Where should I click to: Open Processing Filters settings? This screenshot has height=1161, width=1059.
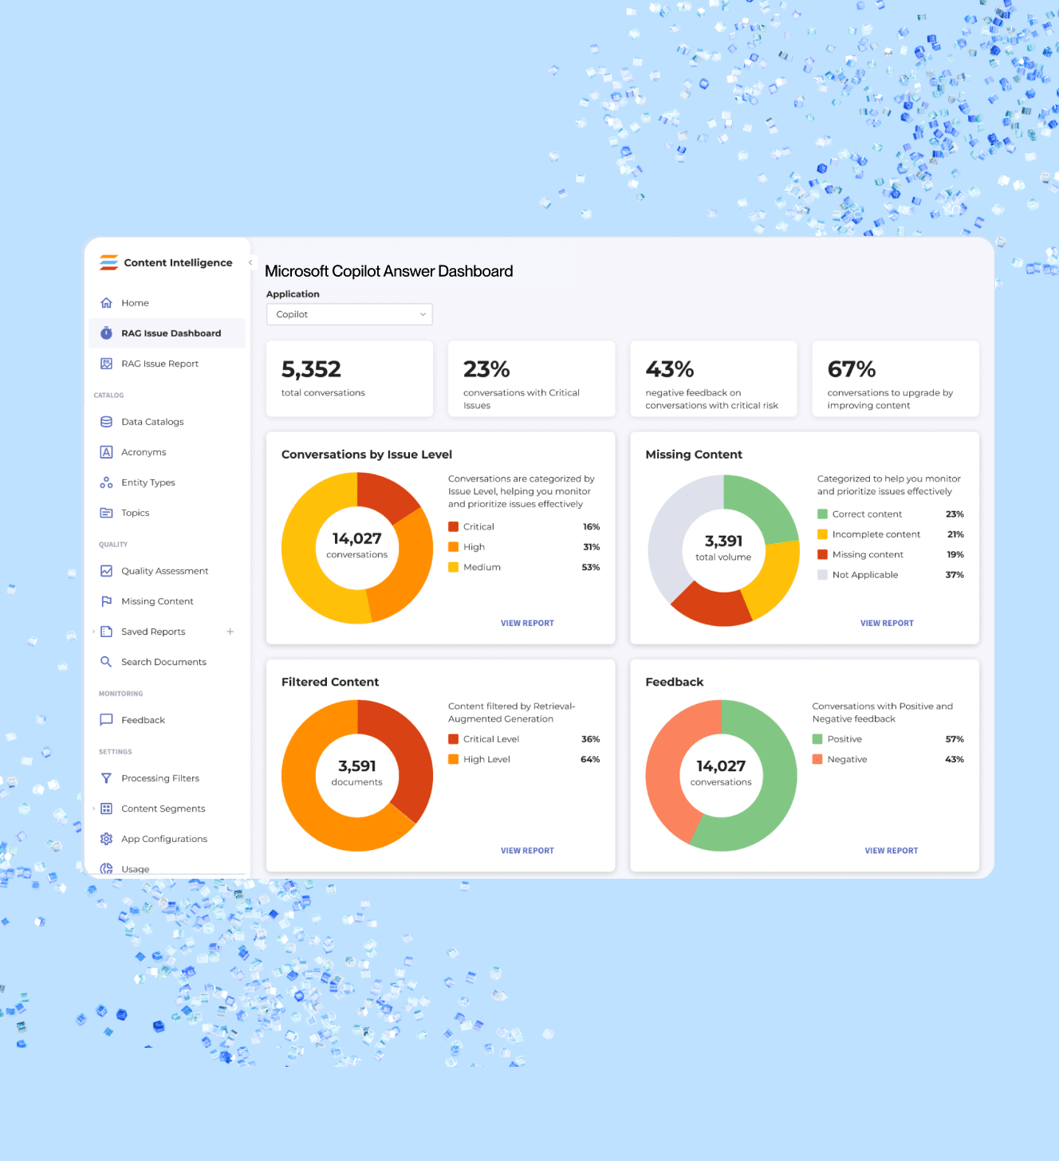pyautogui.click(x=167, y=778)
